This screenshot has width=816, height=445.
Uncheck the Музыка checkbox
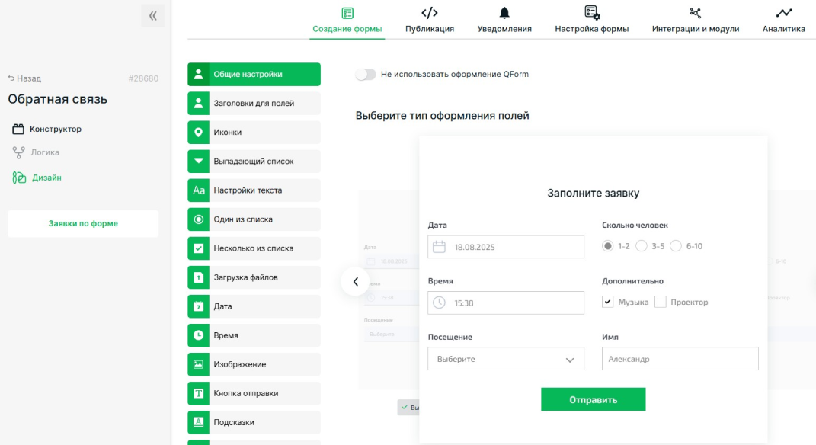[608, 302]
